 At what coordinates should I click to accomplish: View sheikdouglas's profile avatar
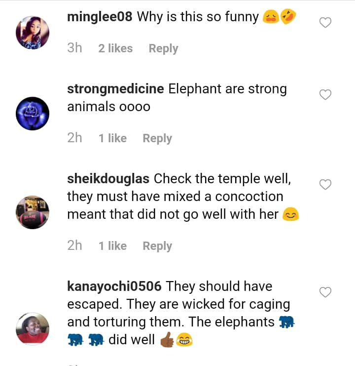point(33,212)
